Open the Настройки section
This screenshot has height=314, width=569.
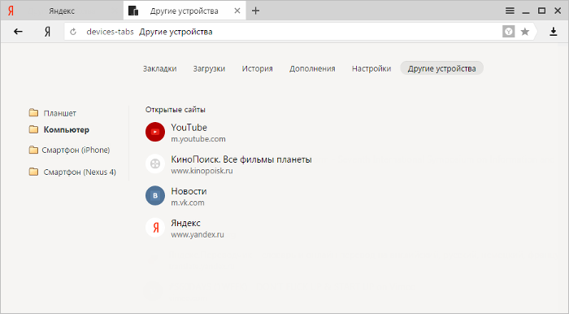tap(371, 68)
